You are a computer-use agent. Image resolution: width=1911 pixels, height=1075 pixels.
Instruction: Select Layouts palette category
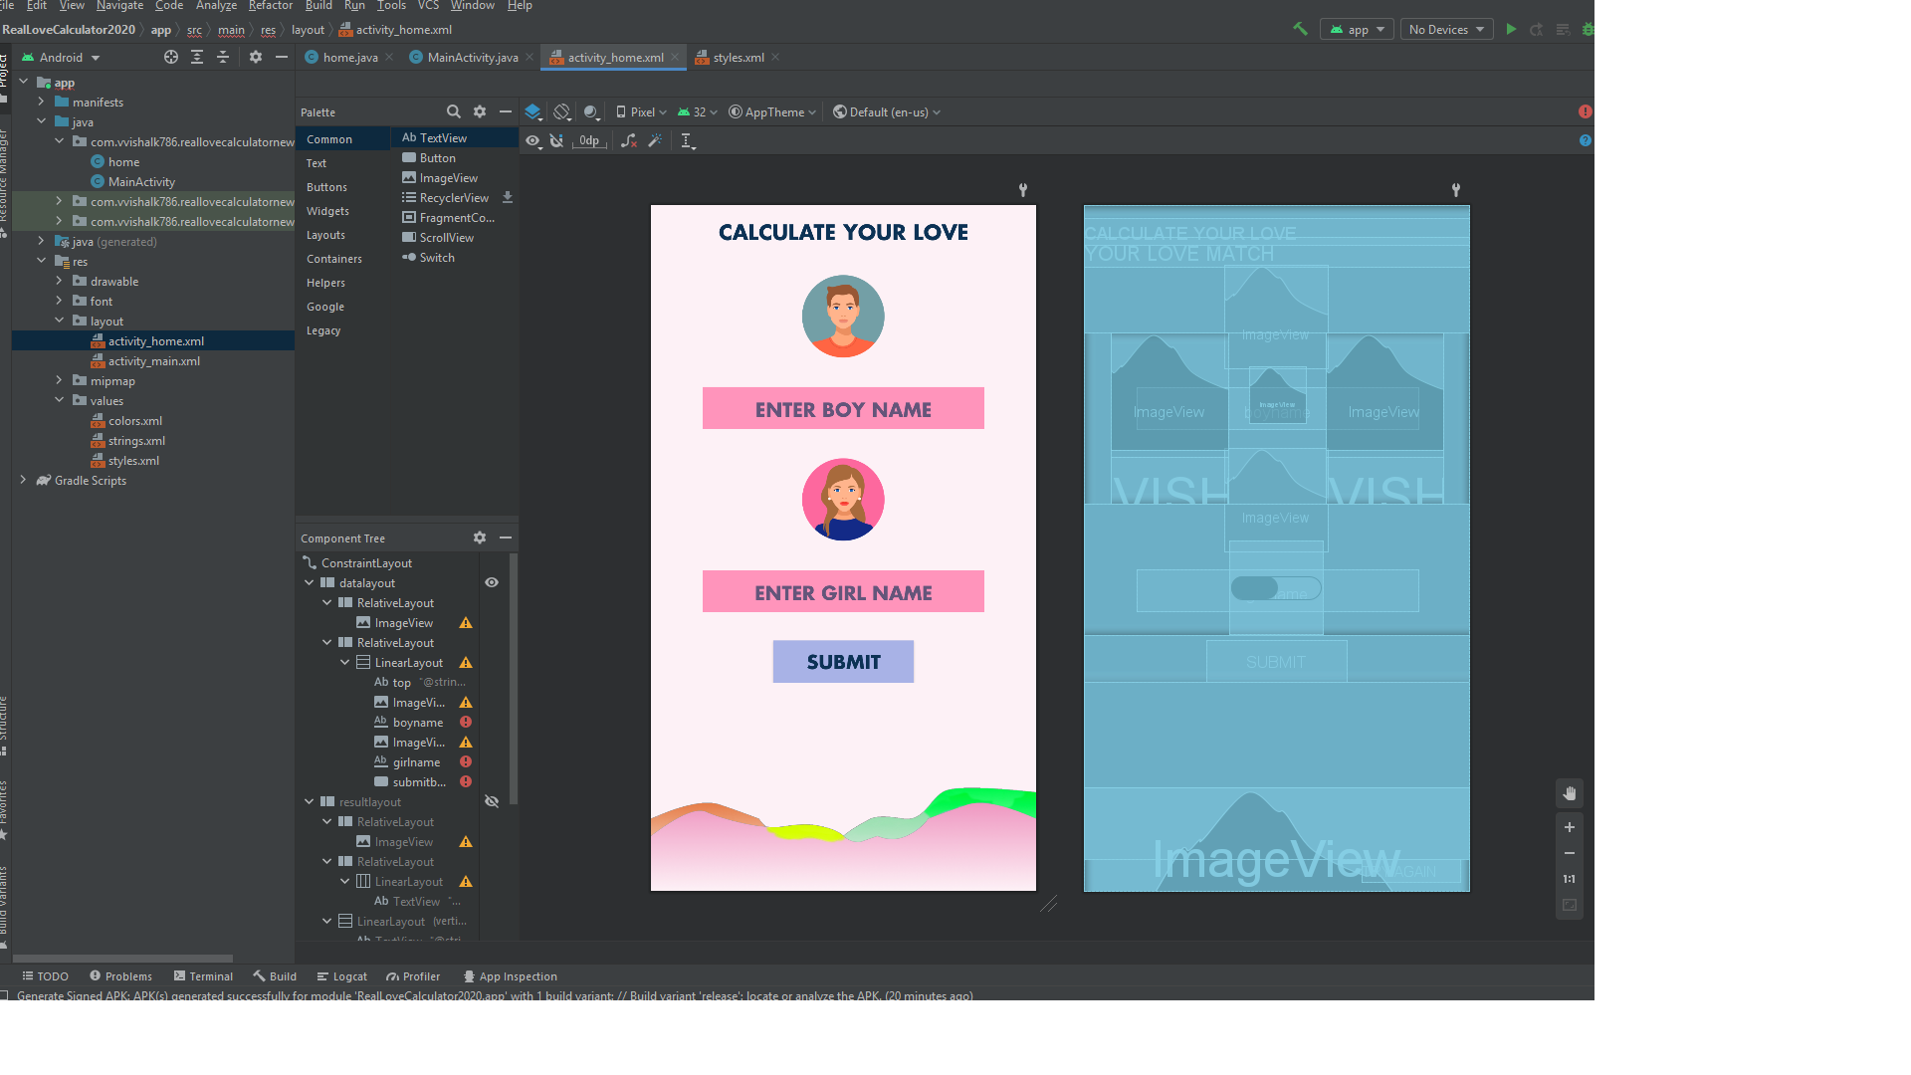click(x=325, y=235)
